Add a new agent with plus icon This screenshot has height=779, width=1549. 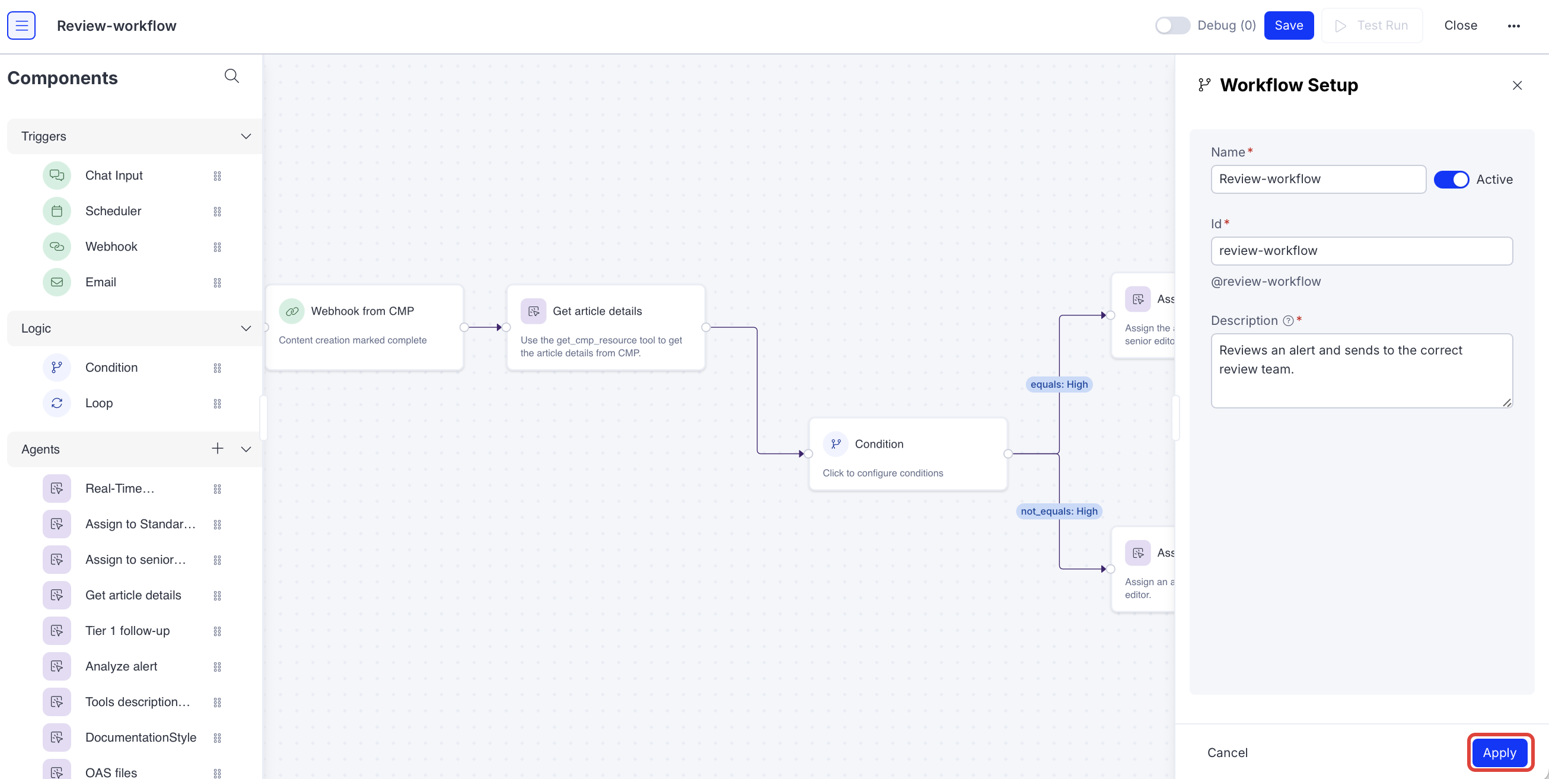[217, 448]
